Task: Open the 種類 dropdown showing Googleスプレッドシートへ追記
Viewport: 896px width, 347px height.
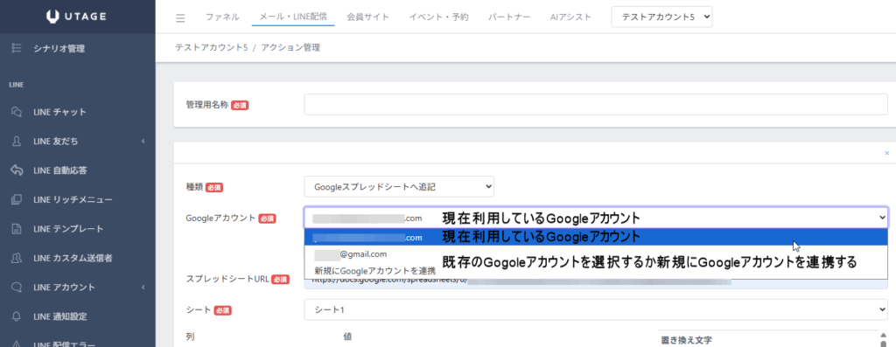Action: 399,186
